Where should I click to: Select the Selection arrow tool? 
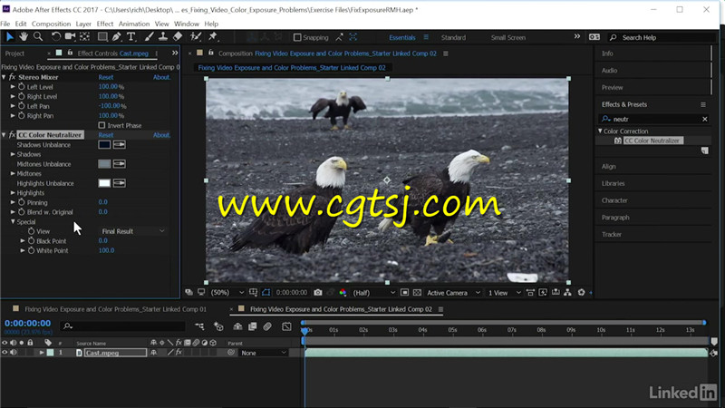10,36
